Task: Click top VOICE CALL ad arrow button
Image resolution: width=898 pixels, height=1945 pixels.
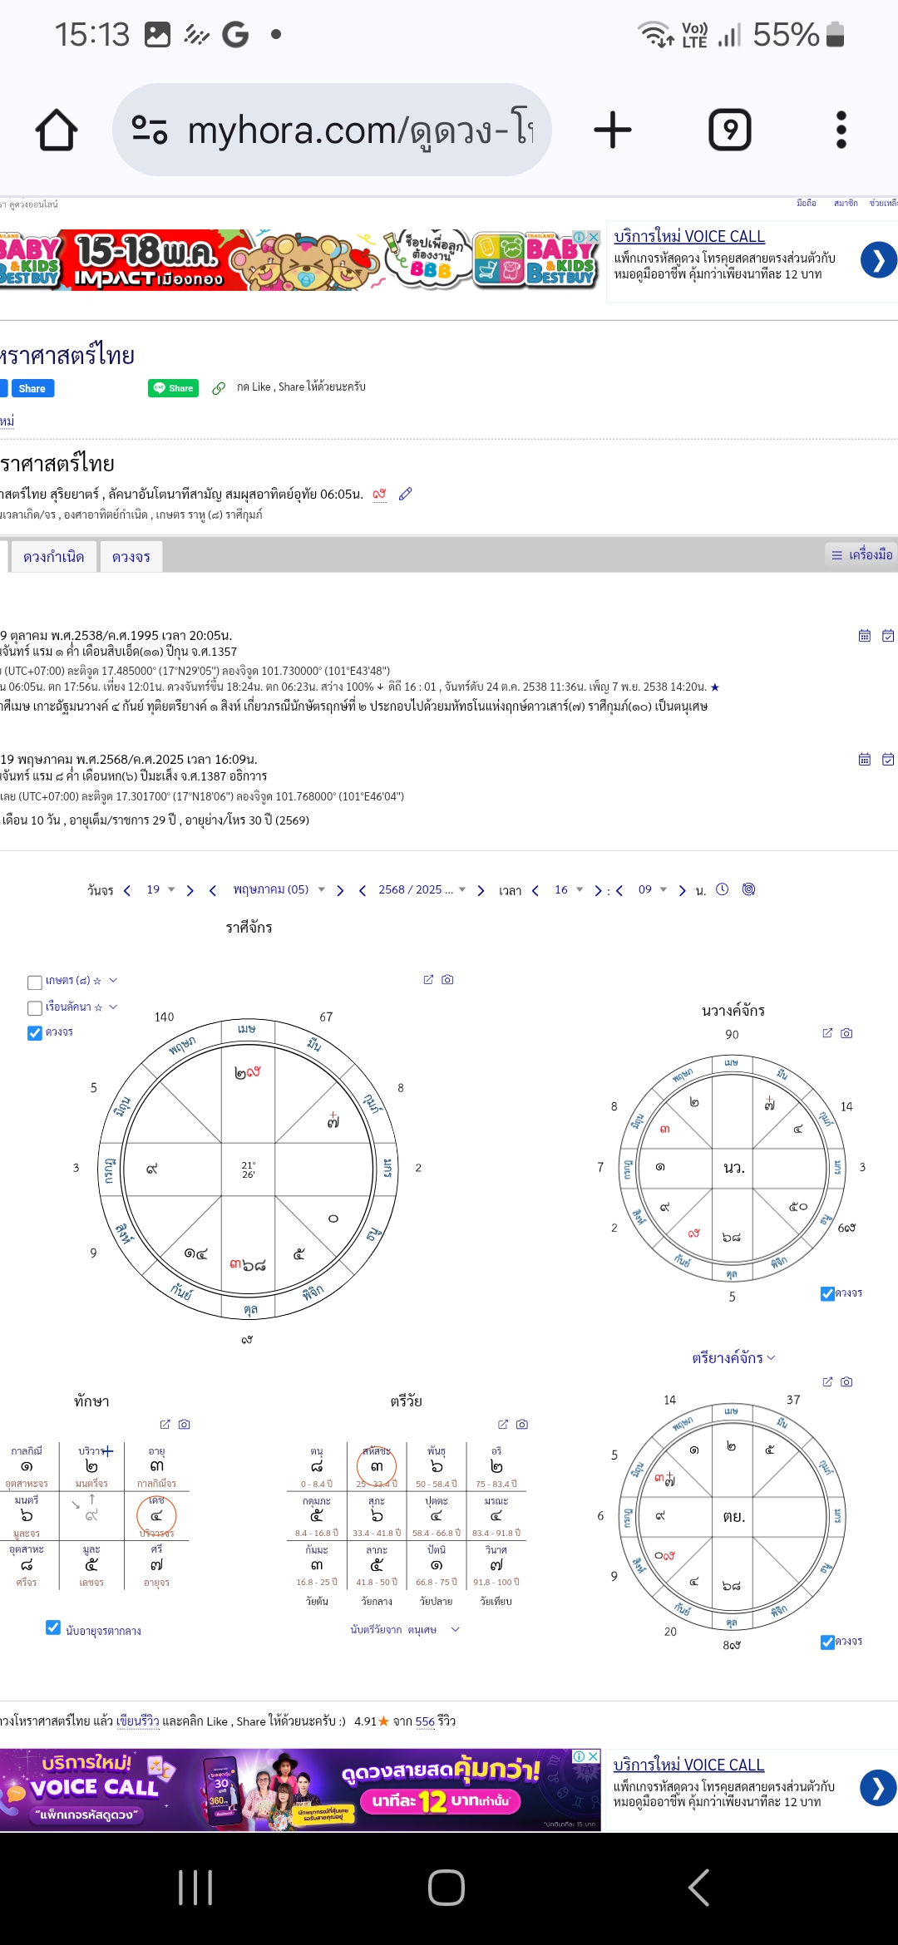Action: coord(878,259)
